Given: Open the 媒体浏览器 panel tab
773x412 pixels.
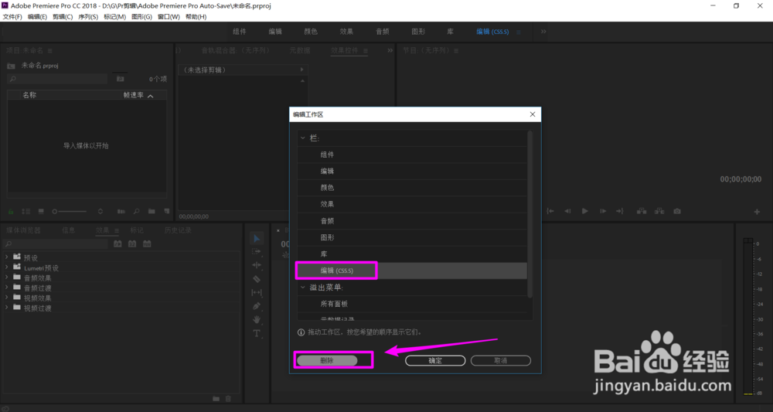Looking at the screenshot, I should [x=24, y=230].
